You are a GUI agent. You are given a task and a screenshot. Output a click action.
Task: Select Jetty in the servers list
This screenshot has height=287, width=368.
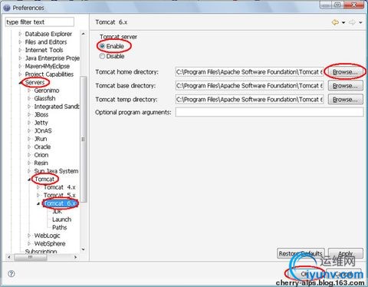[41, 123]
